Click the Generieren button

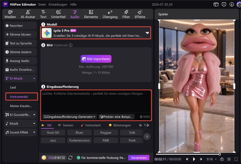click(139, 158)
